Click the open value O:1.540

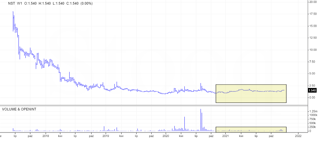[31, 3]
